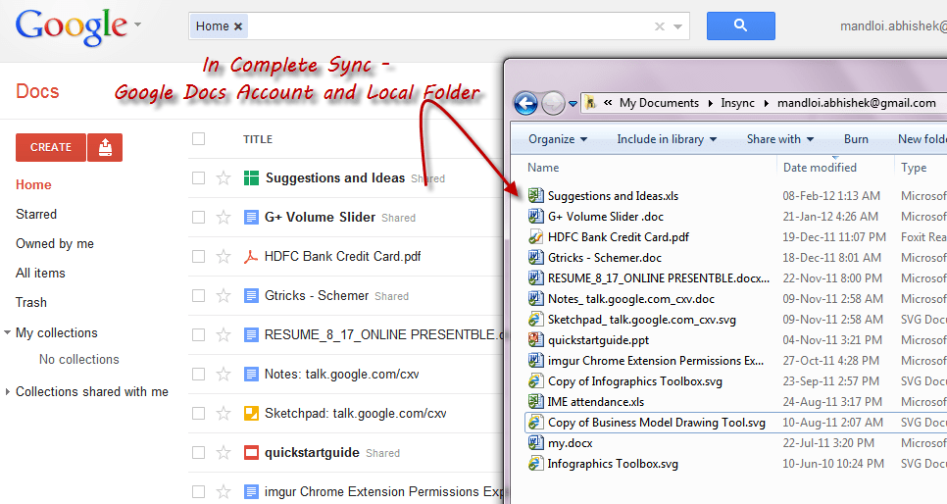Viewport: 947px width, 504px height.
Task: Check the box for Suggestions and Ideas
Action: click(x=199, y=178)
